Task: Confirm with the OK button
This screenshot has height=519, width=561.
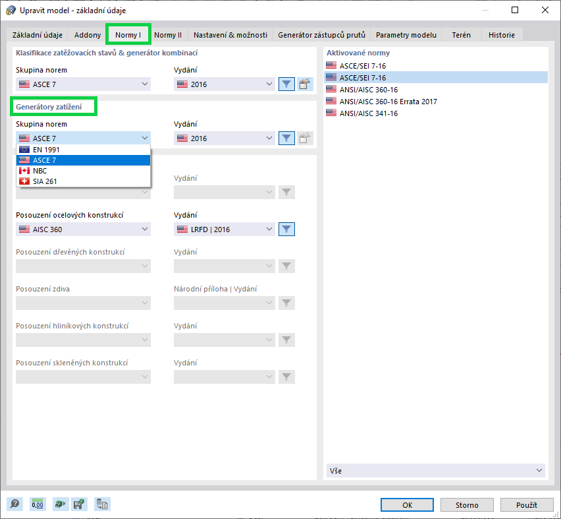Action: (407, 504)
